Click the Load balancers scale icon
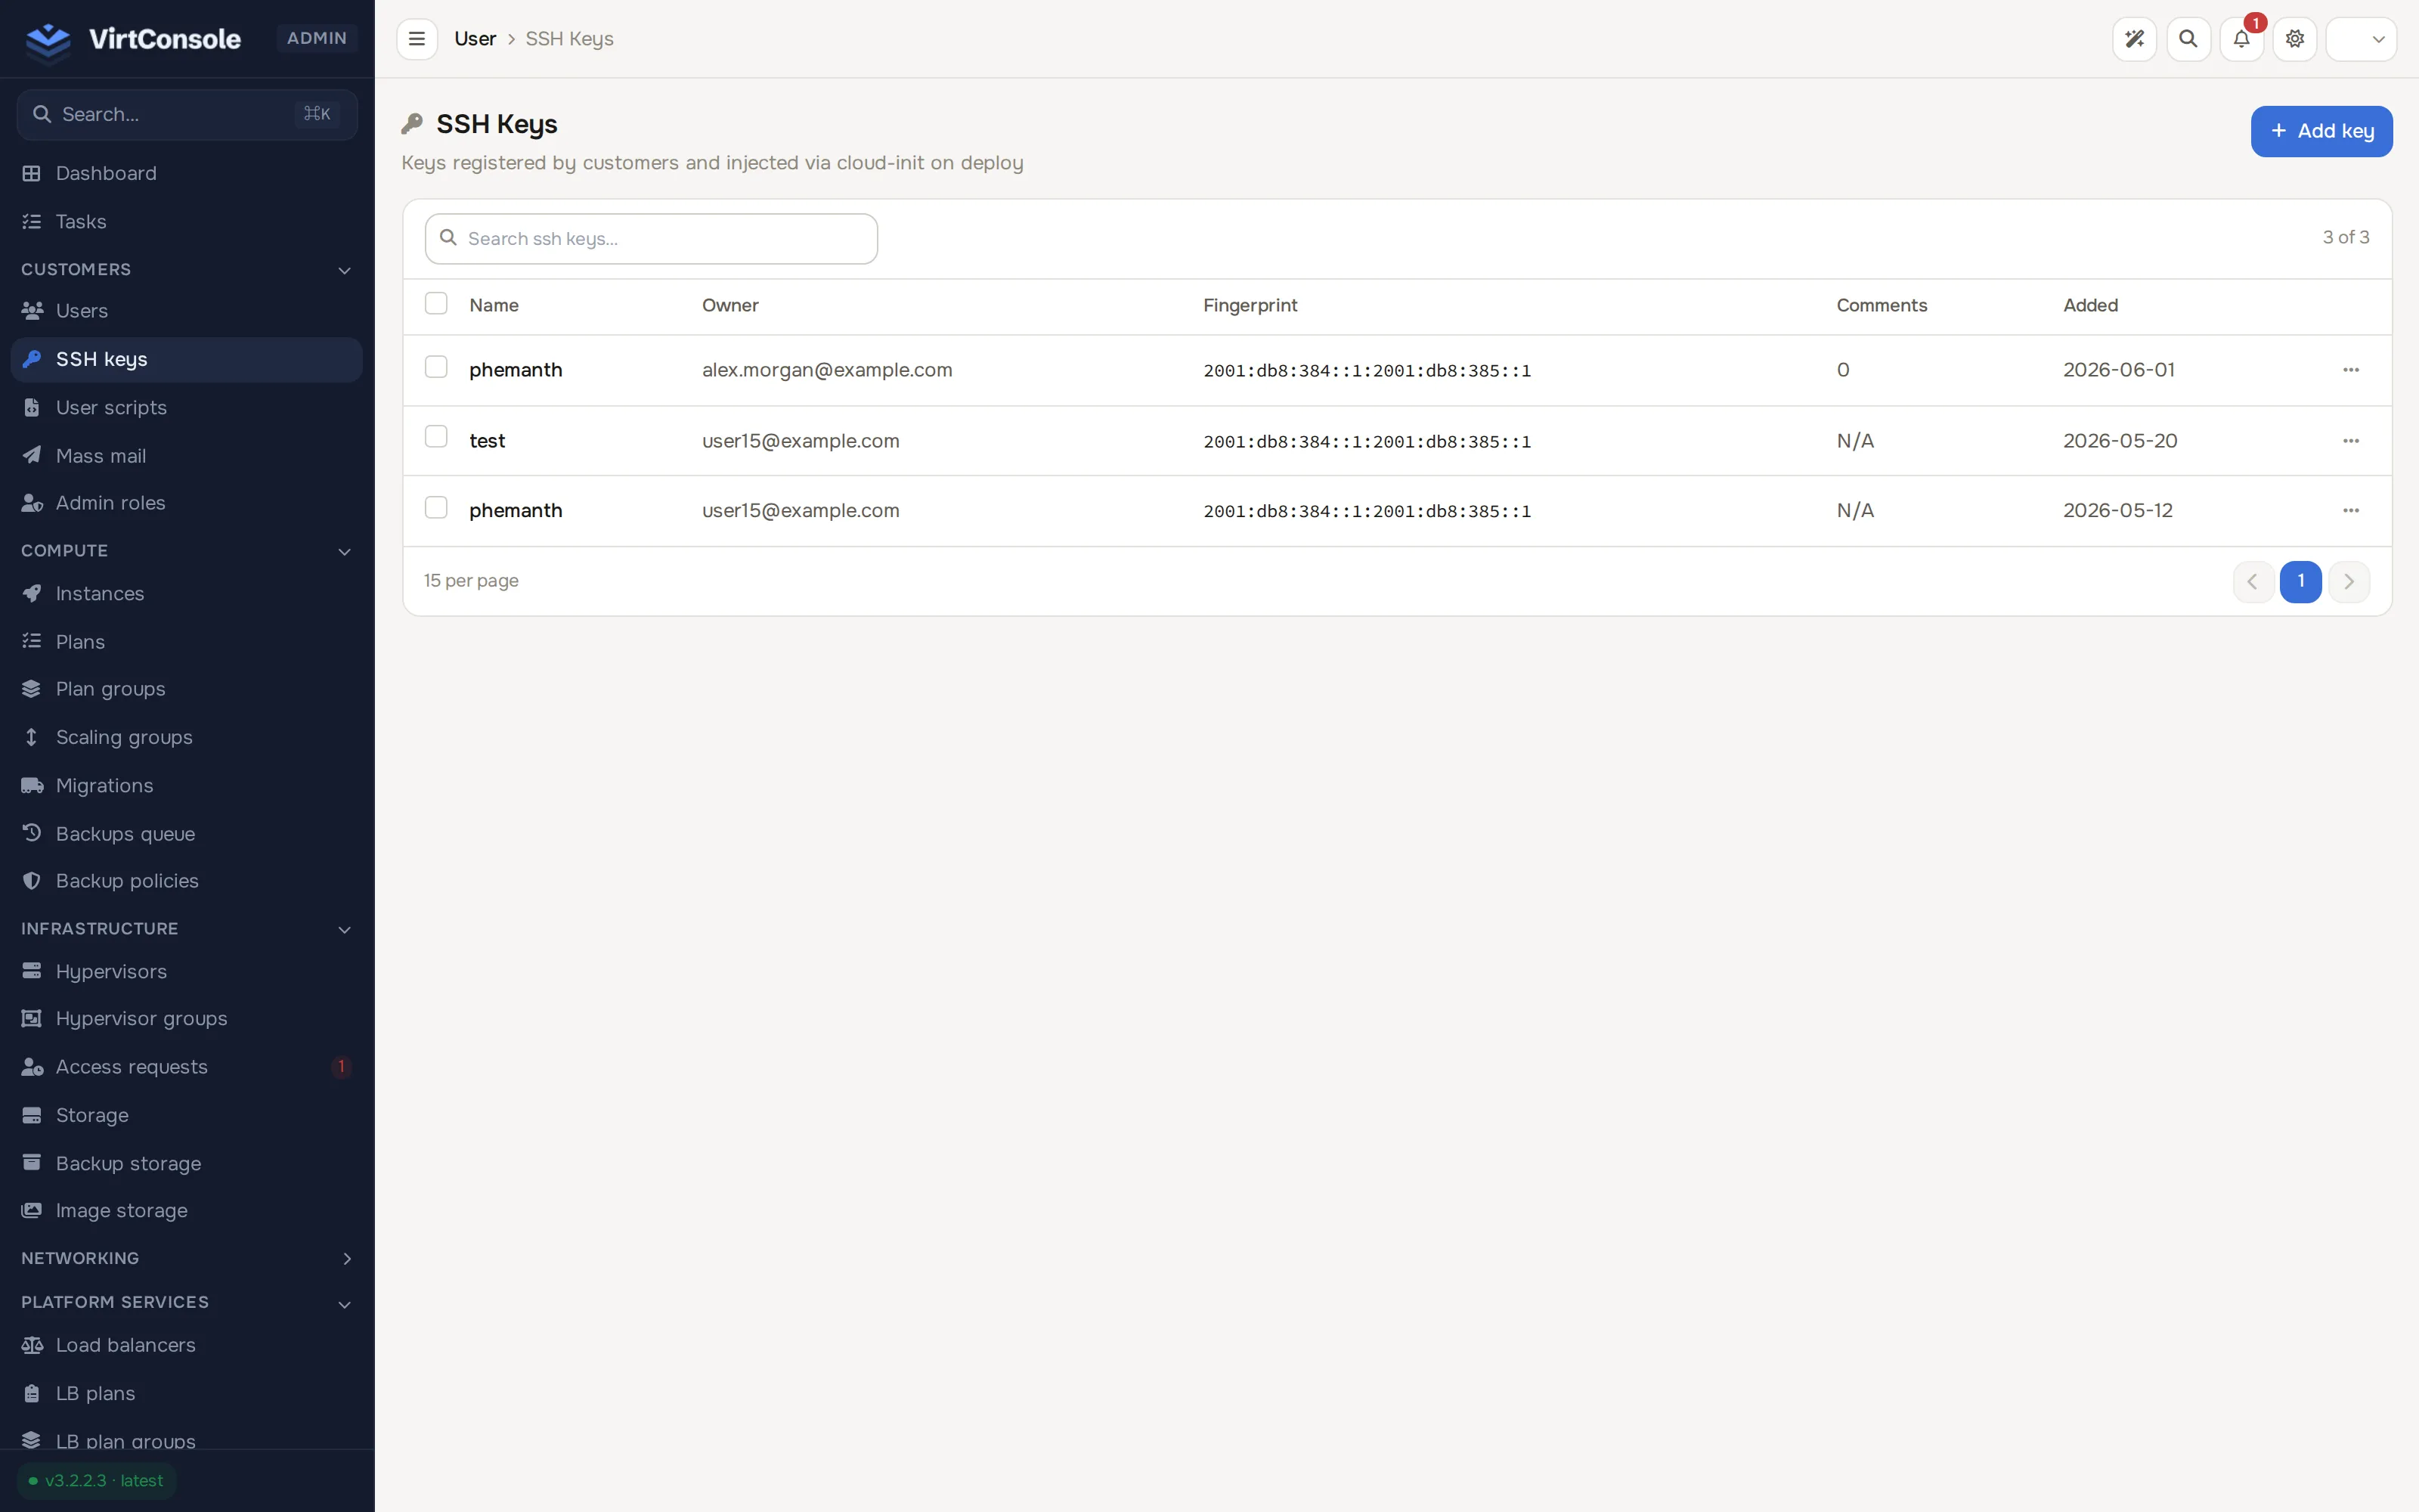 tap(32, 1345)
